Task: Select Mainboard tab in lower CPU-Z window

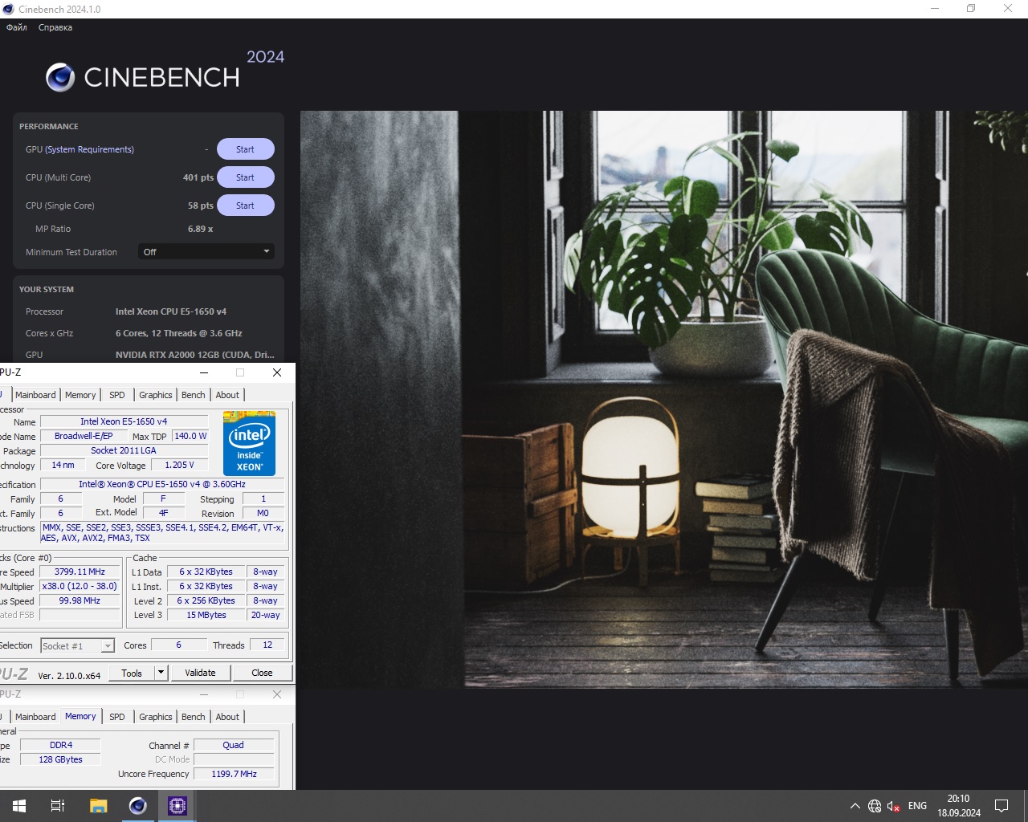Action: pos(35,717)
